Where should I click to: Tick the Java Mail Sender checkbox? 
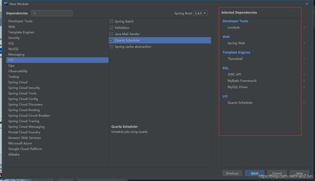(111, 34)
